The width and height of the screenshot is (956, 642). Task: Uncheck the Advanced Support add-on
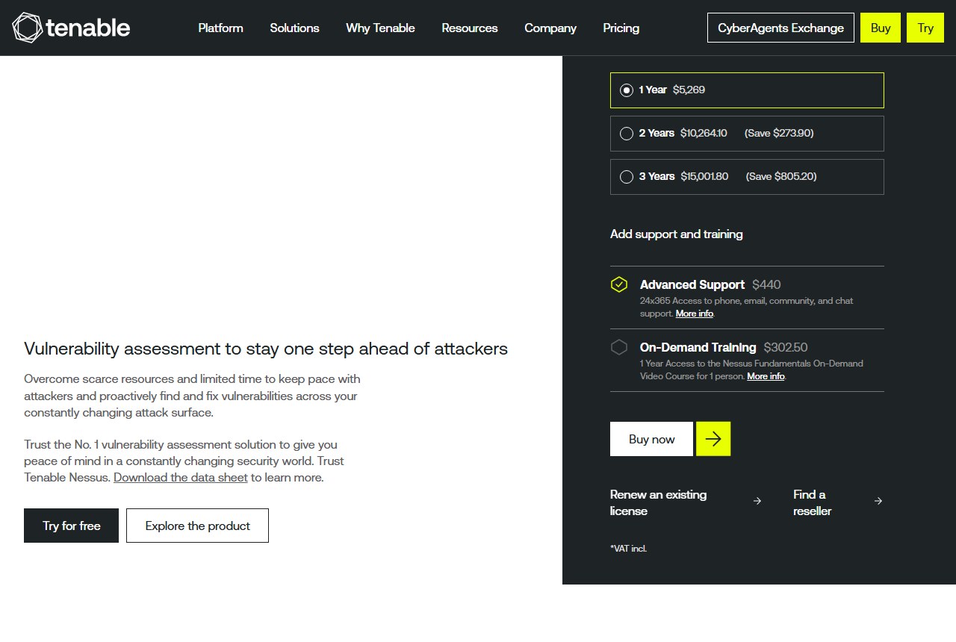click(x=619, y=284)
